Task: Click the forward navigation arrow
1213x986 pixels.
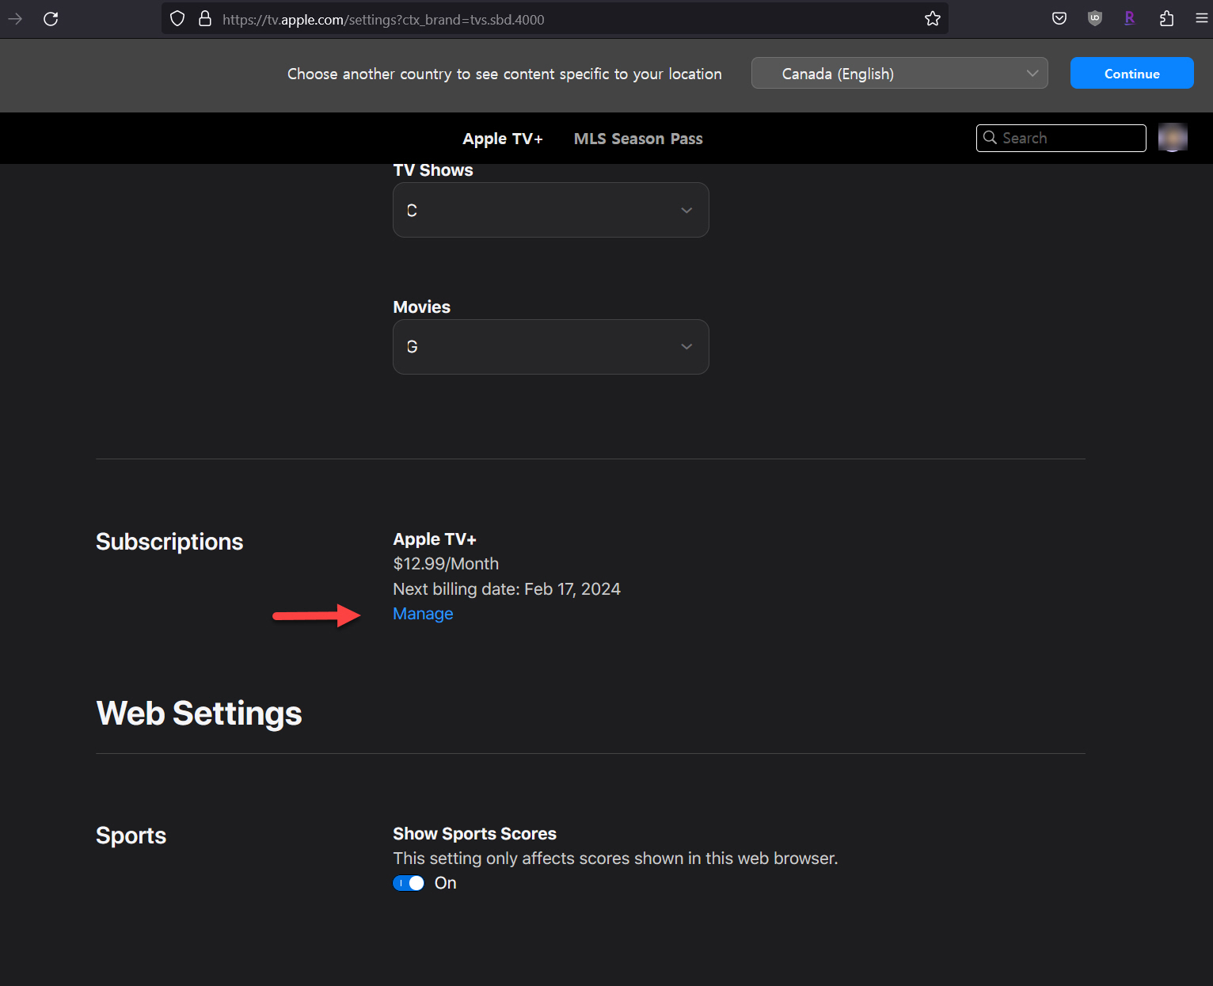Action: (x=15, y=19)
